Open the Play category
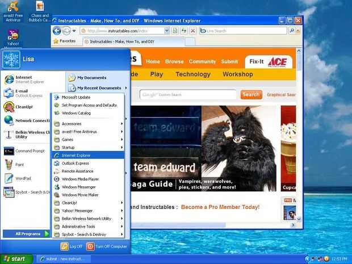This screenshot has width=352, height=264. 157,74
